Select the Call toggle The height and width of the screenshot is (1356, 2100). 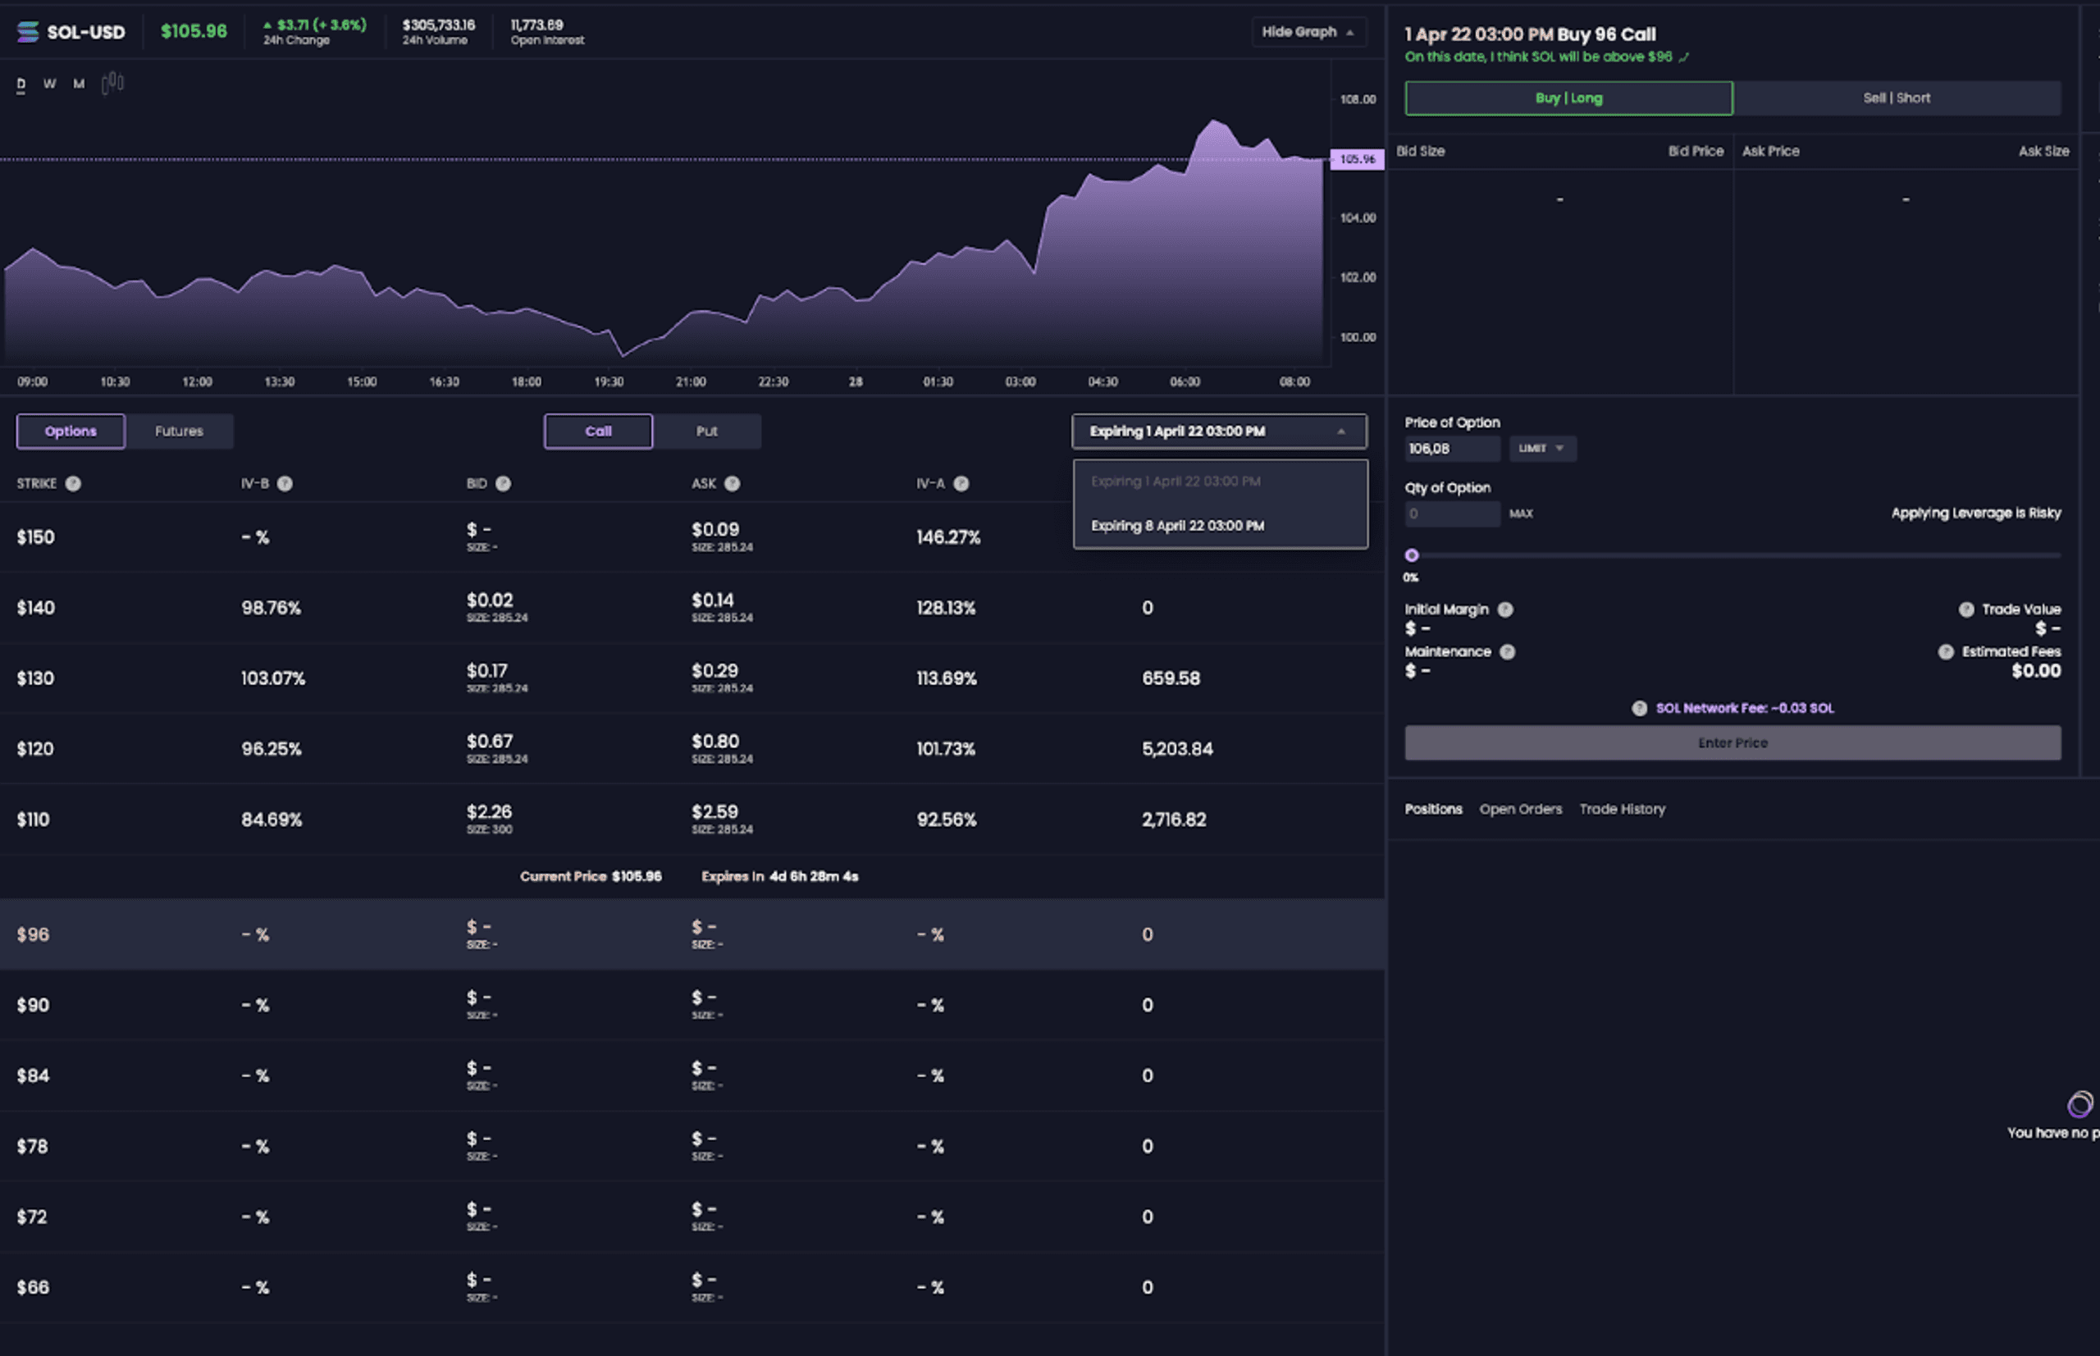(598, 431)
